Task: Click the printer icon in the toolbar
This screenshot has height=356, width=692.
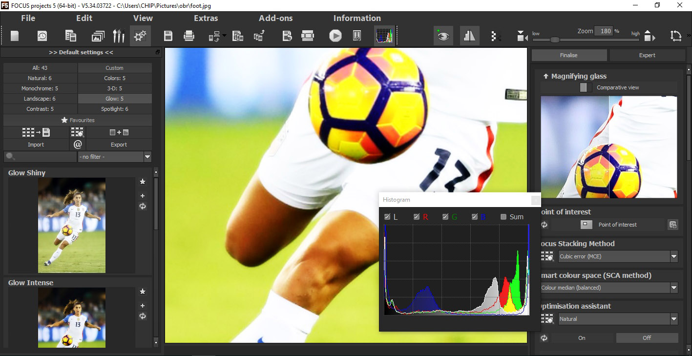Action: (x=189, y=36)
